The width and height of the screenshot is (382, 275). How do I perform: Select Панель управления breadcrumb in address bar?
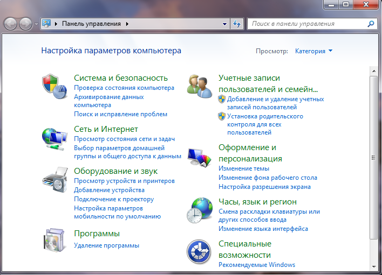[91, 24]
